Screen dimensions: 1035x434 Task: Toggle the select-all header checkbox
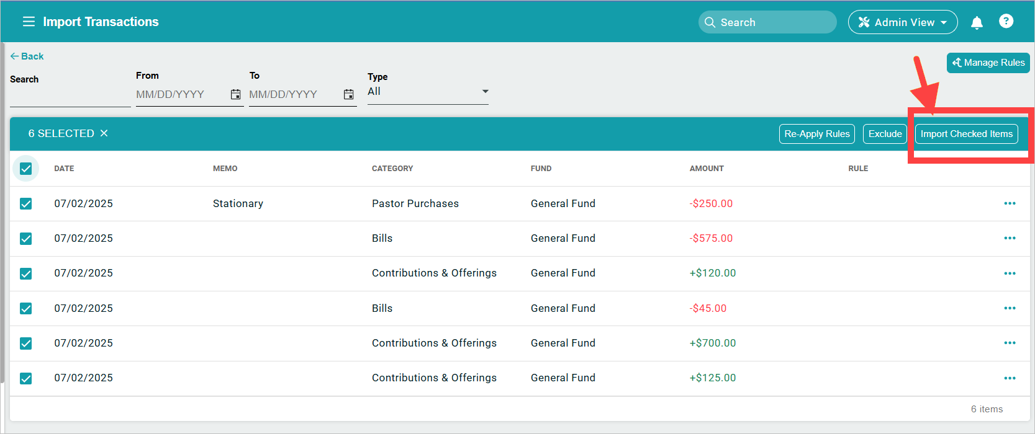[25, 169]
